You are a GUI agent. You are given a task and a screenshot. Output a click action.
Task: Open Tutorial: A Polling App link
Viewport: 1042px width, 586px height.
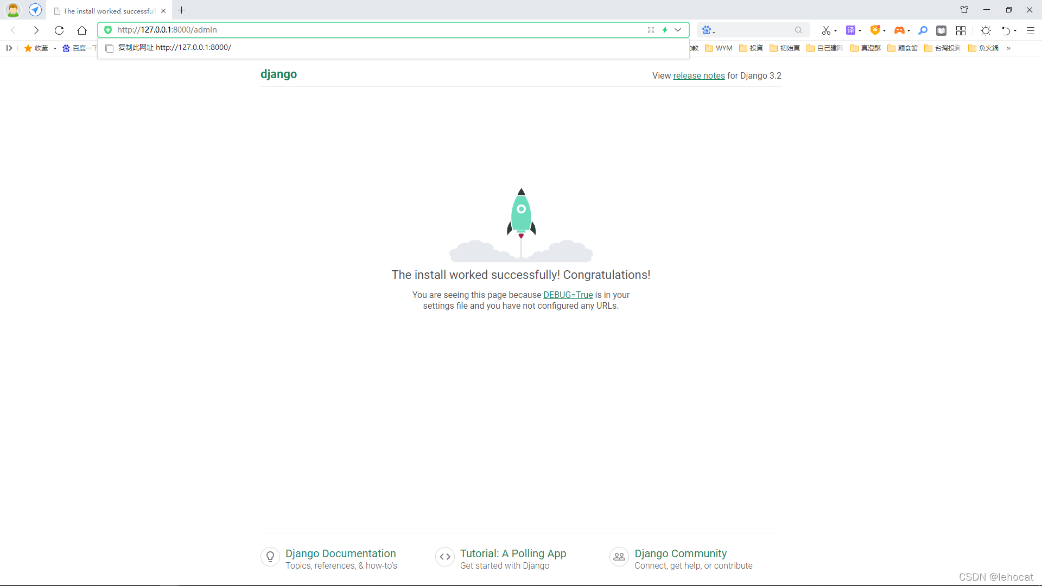click(x=513, y=553)
